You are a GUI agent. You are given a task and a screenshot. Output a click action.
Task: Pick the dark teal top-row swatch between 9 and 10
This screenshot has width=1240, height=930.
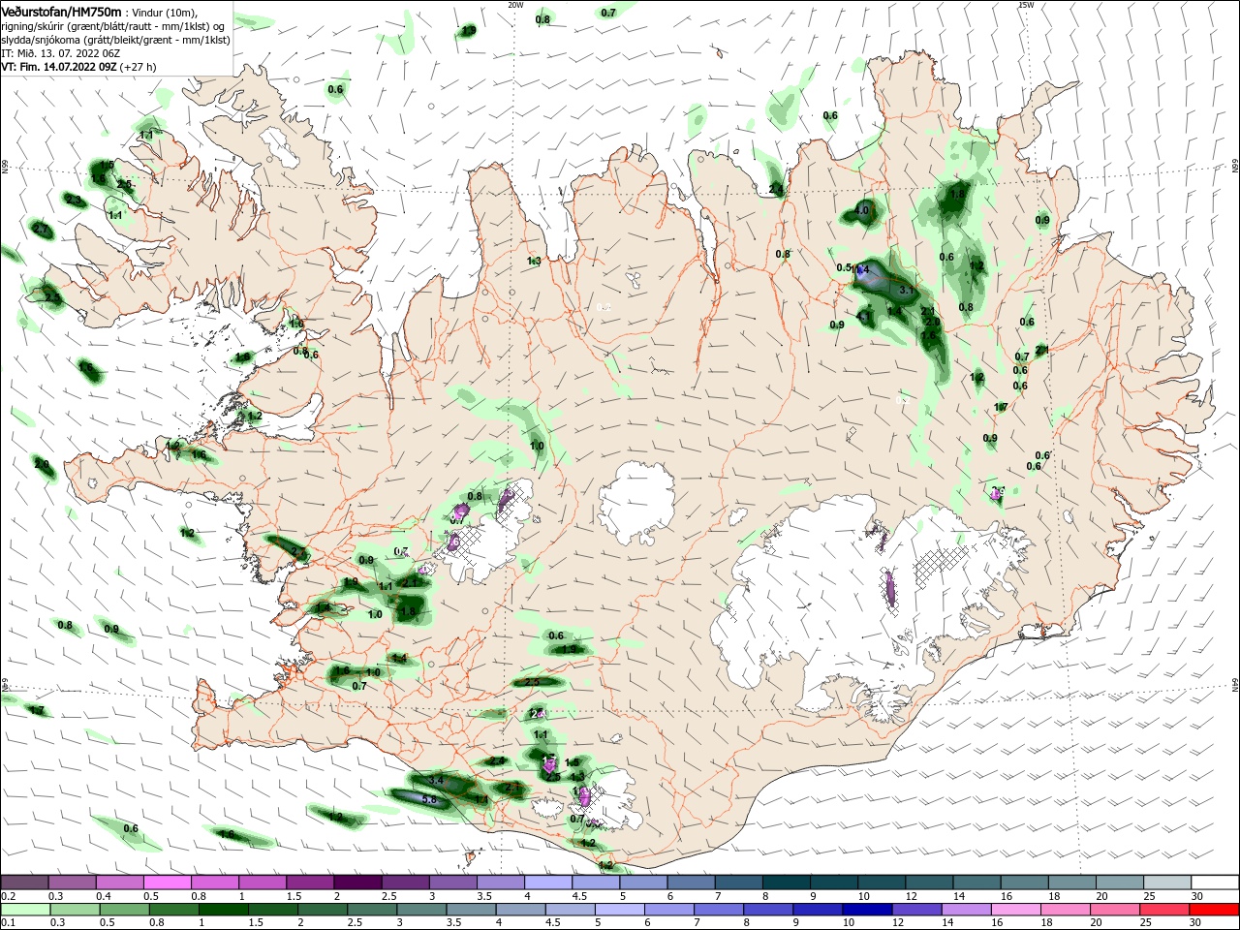pos(835,883)
